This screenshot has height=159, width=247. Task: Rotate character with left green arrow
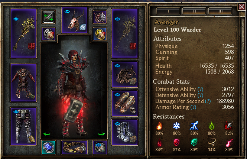[47, 134]
